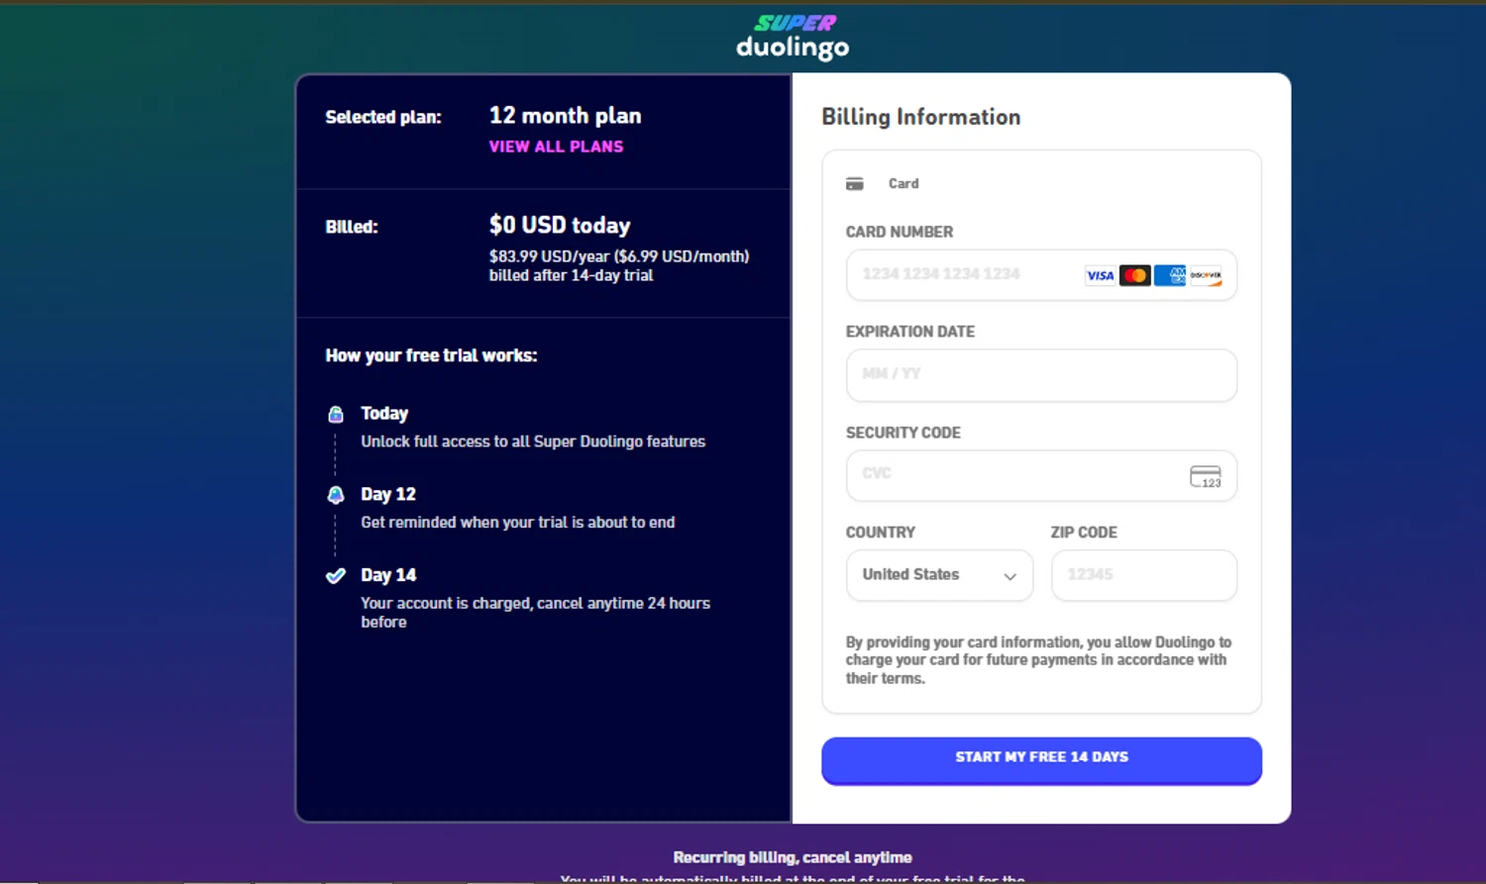
Task: Click the '$0 USD today' text
Action: 560,226
